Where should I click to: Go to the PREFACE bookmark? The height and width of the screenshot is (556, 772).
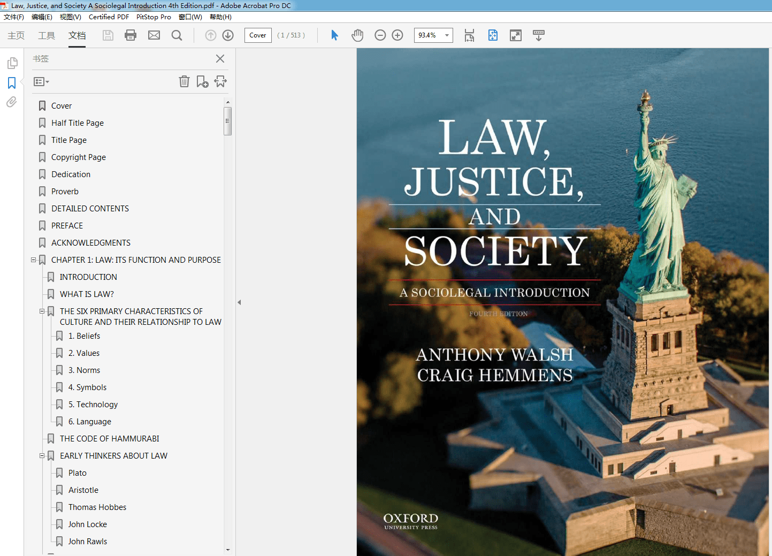point(67,226)
